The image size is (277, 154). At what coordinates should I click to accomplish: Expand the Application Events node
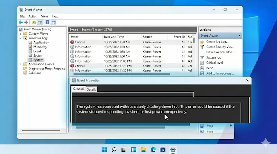tap(20, 65)
